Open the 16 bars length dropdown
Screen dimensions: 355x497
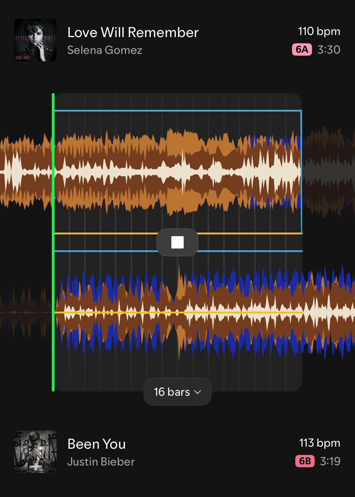[x=177, y=392]
